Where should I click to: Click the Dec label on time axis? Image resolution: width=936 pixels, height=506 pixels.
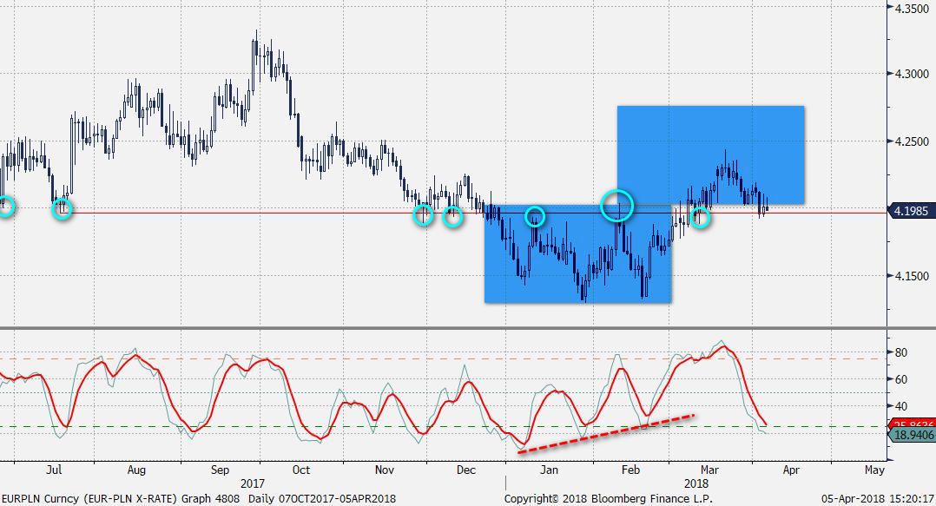click(x=466, y=470)
